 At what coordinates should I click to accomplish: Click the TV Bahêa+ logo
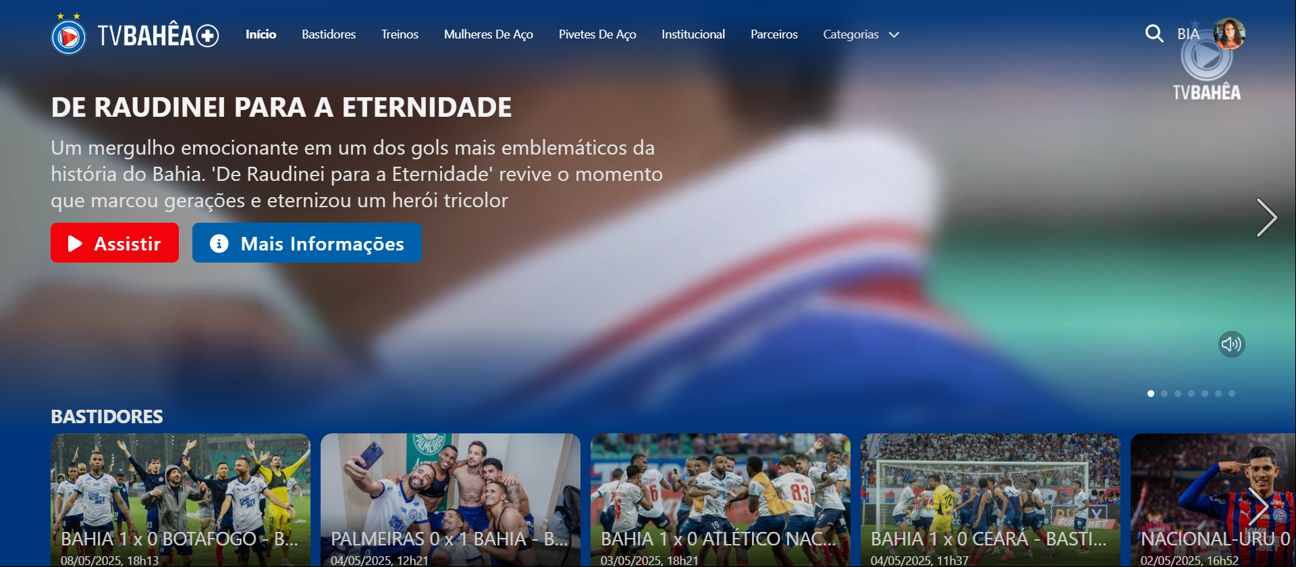click(x=135, y=34)
